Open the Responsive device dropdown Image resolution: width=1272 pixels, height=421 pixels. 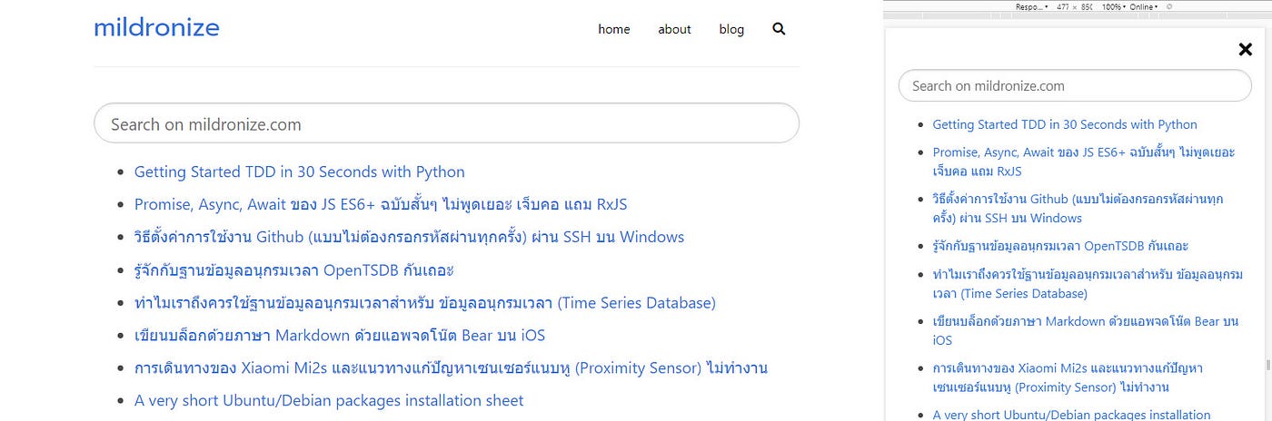pyautogui.click(x=1031, y=6)
